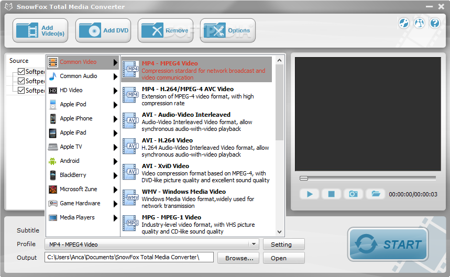Choose MPG - MPEG-1 Video format
Screen dimensions: 450x277
tap(196, 224)
